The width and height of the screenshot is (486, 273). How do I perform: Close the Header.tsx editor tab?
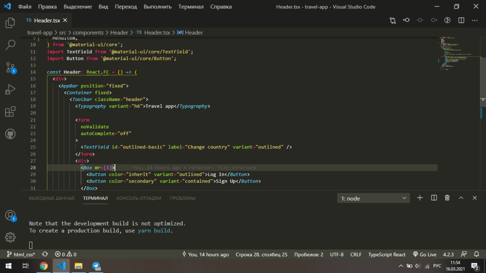click(x=65, y=20)
